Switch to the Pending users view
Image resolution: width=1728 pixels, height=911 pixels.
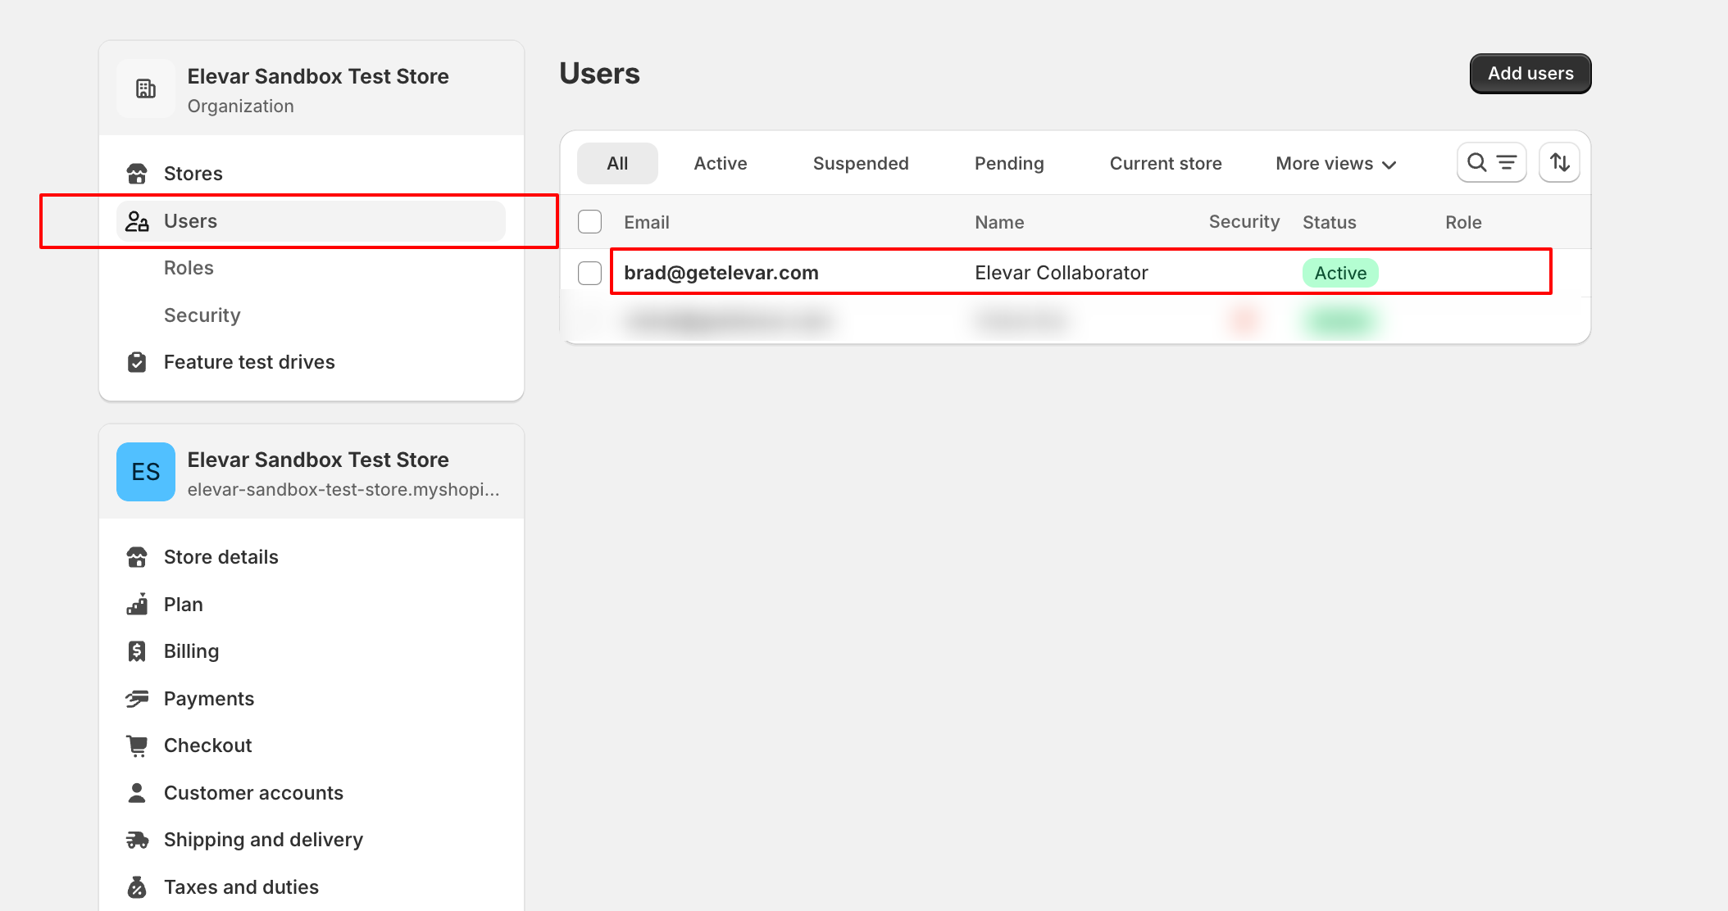tap(1009, 163)
